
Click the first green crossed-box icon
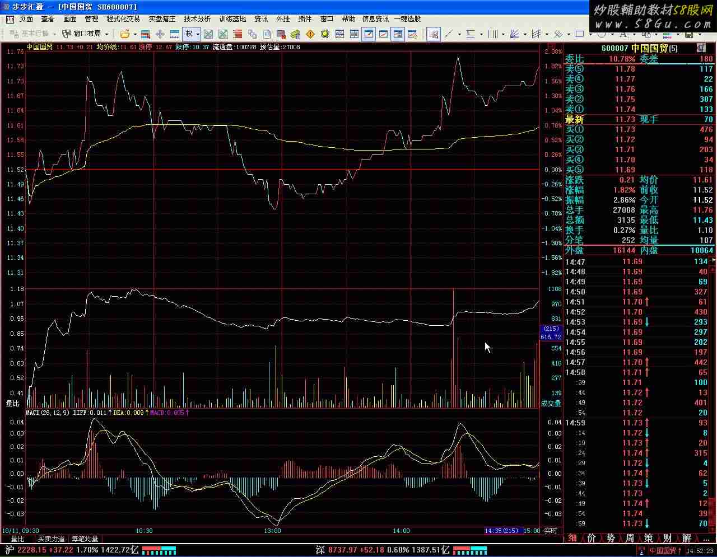(208, 34)
